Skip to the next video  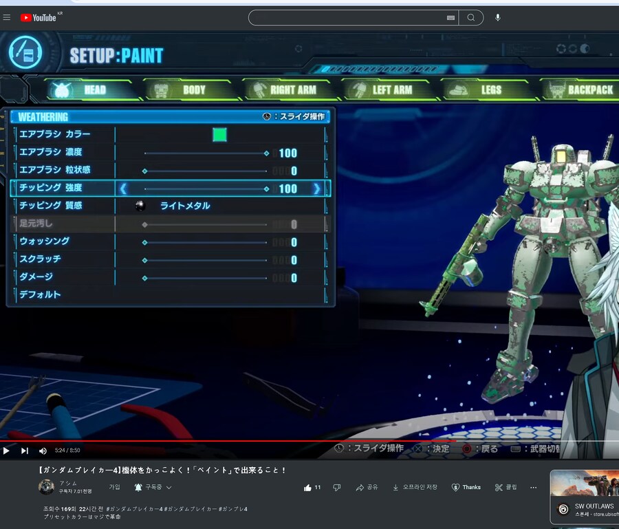pyautogui.click(x=25, y=451)
